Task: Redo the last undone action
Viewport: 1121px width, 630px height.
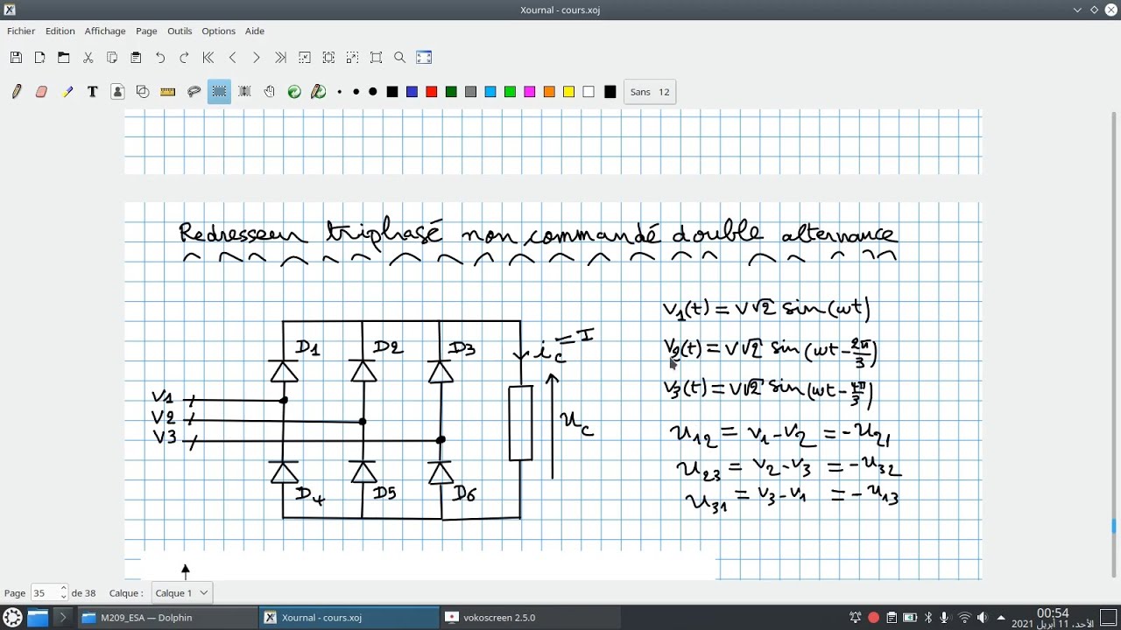Action: point(184,58)
